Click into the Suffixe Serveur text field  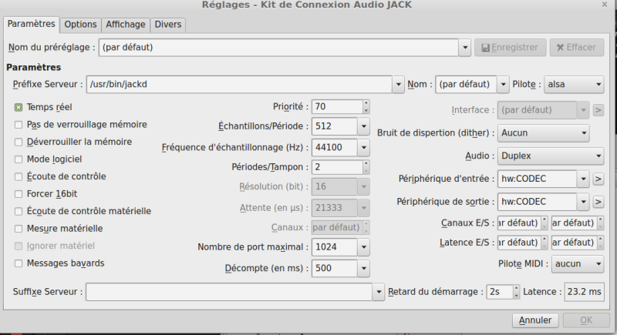tap(229, 292)
